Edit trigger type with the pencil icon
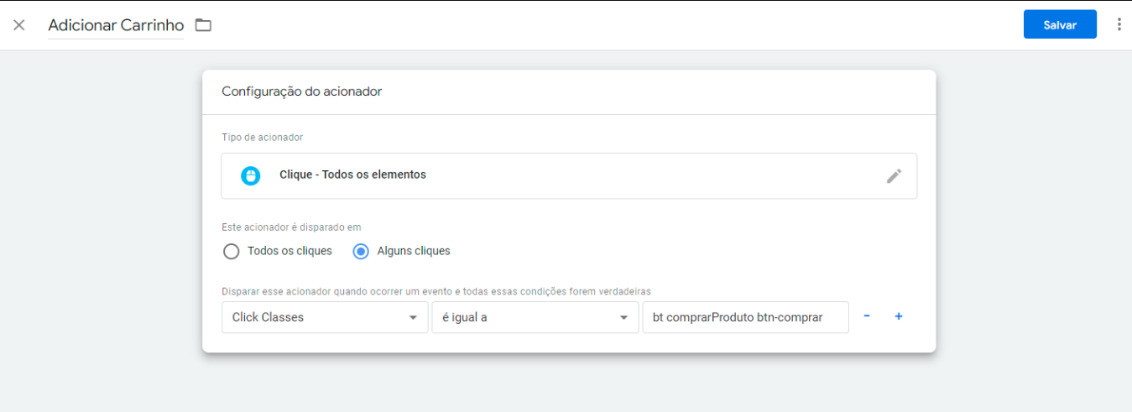 [895, 175]
